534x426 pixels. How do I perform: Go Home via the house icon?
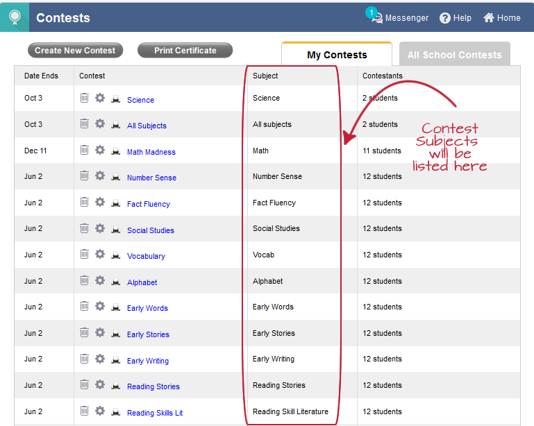point(502,18)
